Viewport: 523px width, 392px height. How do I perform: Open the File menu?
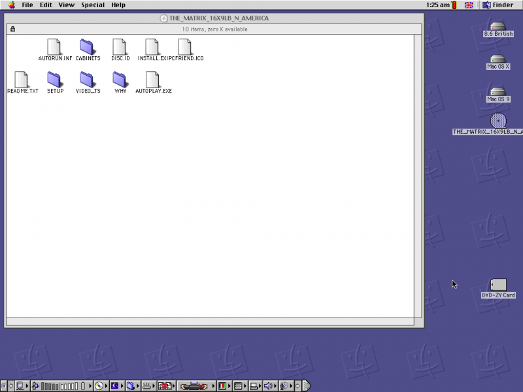click(27, 5)
